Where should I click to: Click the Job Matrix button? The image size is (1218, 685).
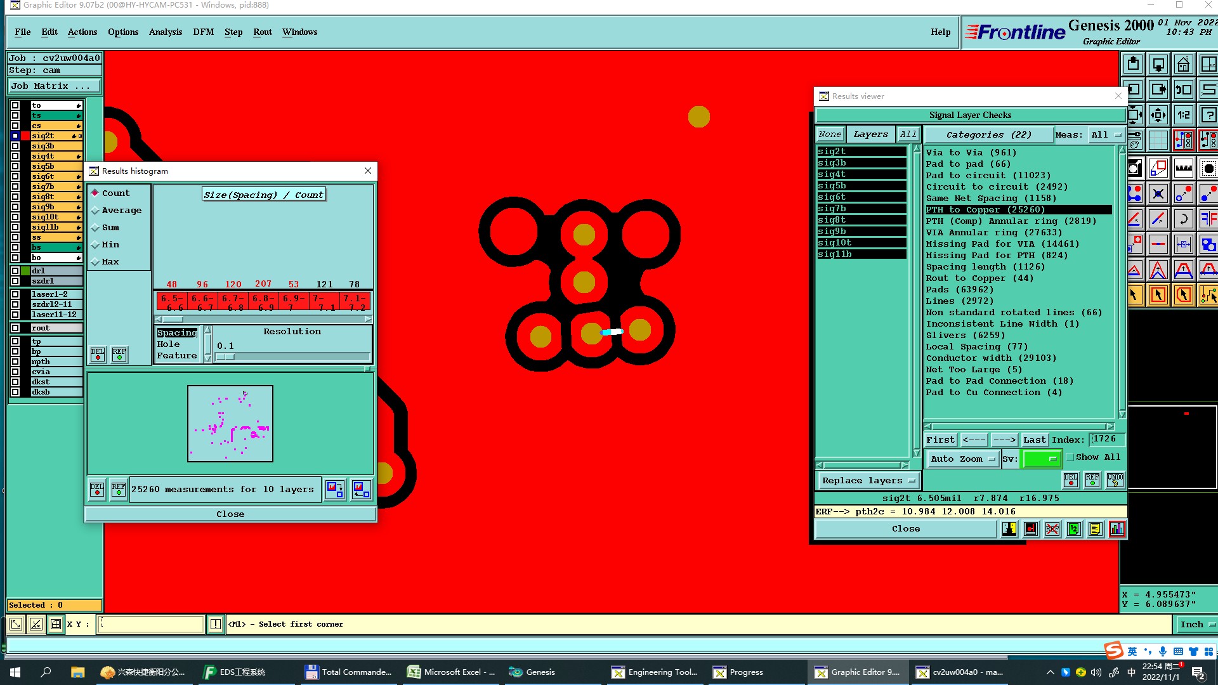54,86
